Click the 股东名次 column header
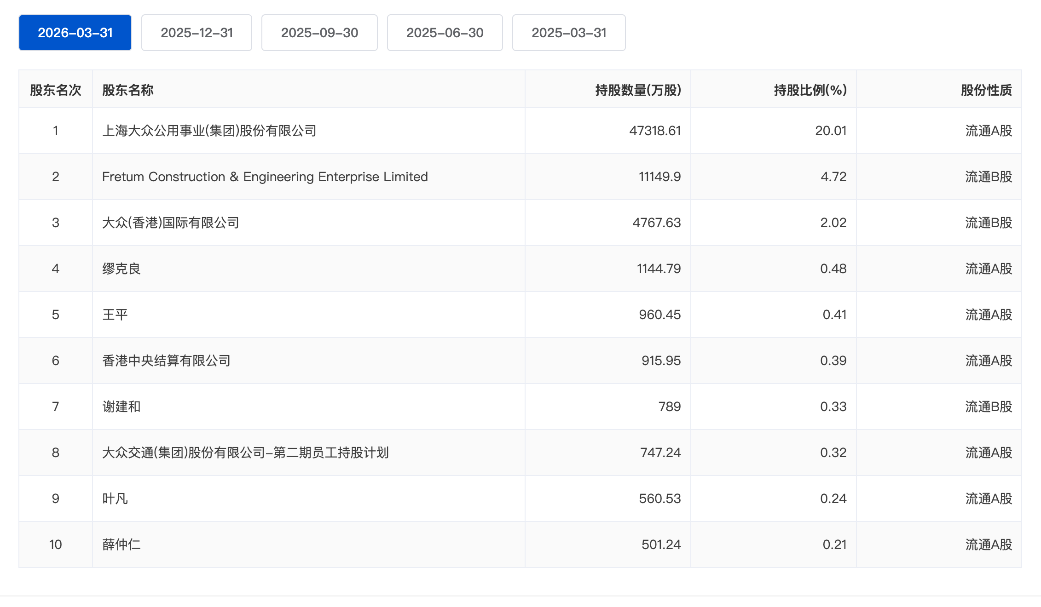The image size is (1041, 607). pyautogui.click(x=56, y=90)
